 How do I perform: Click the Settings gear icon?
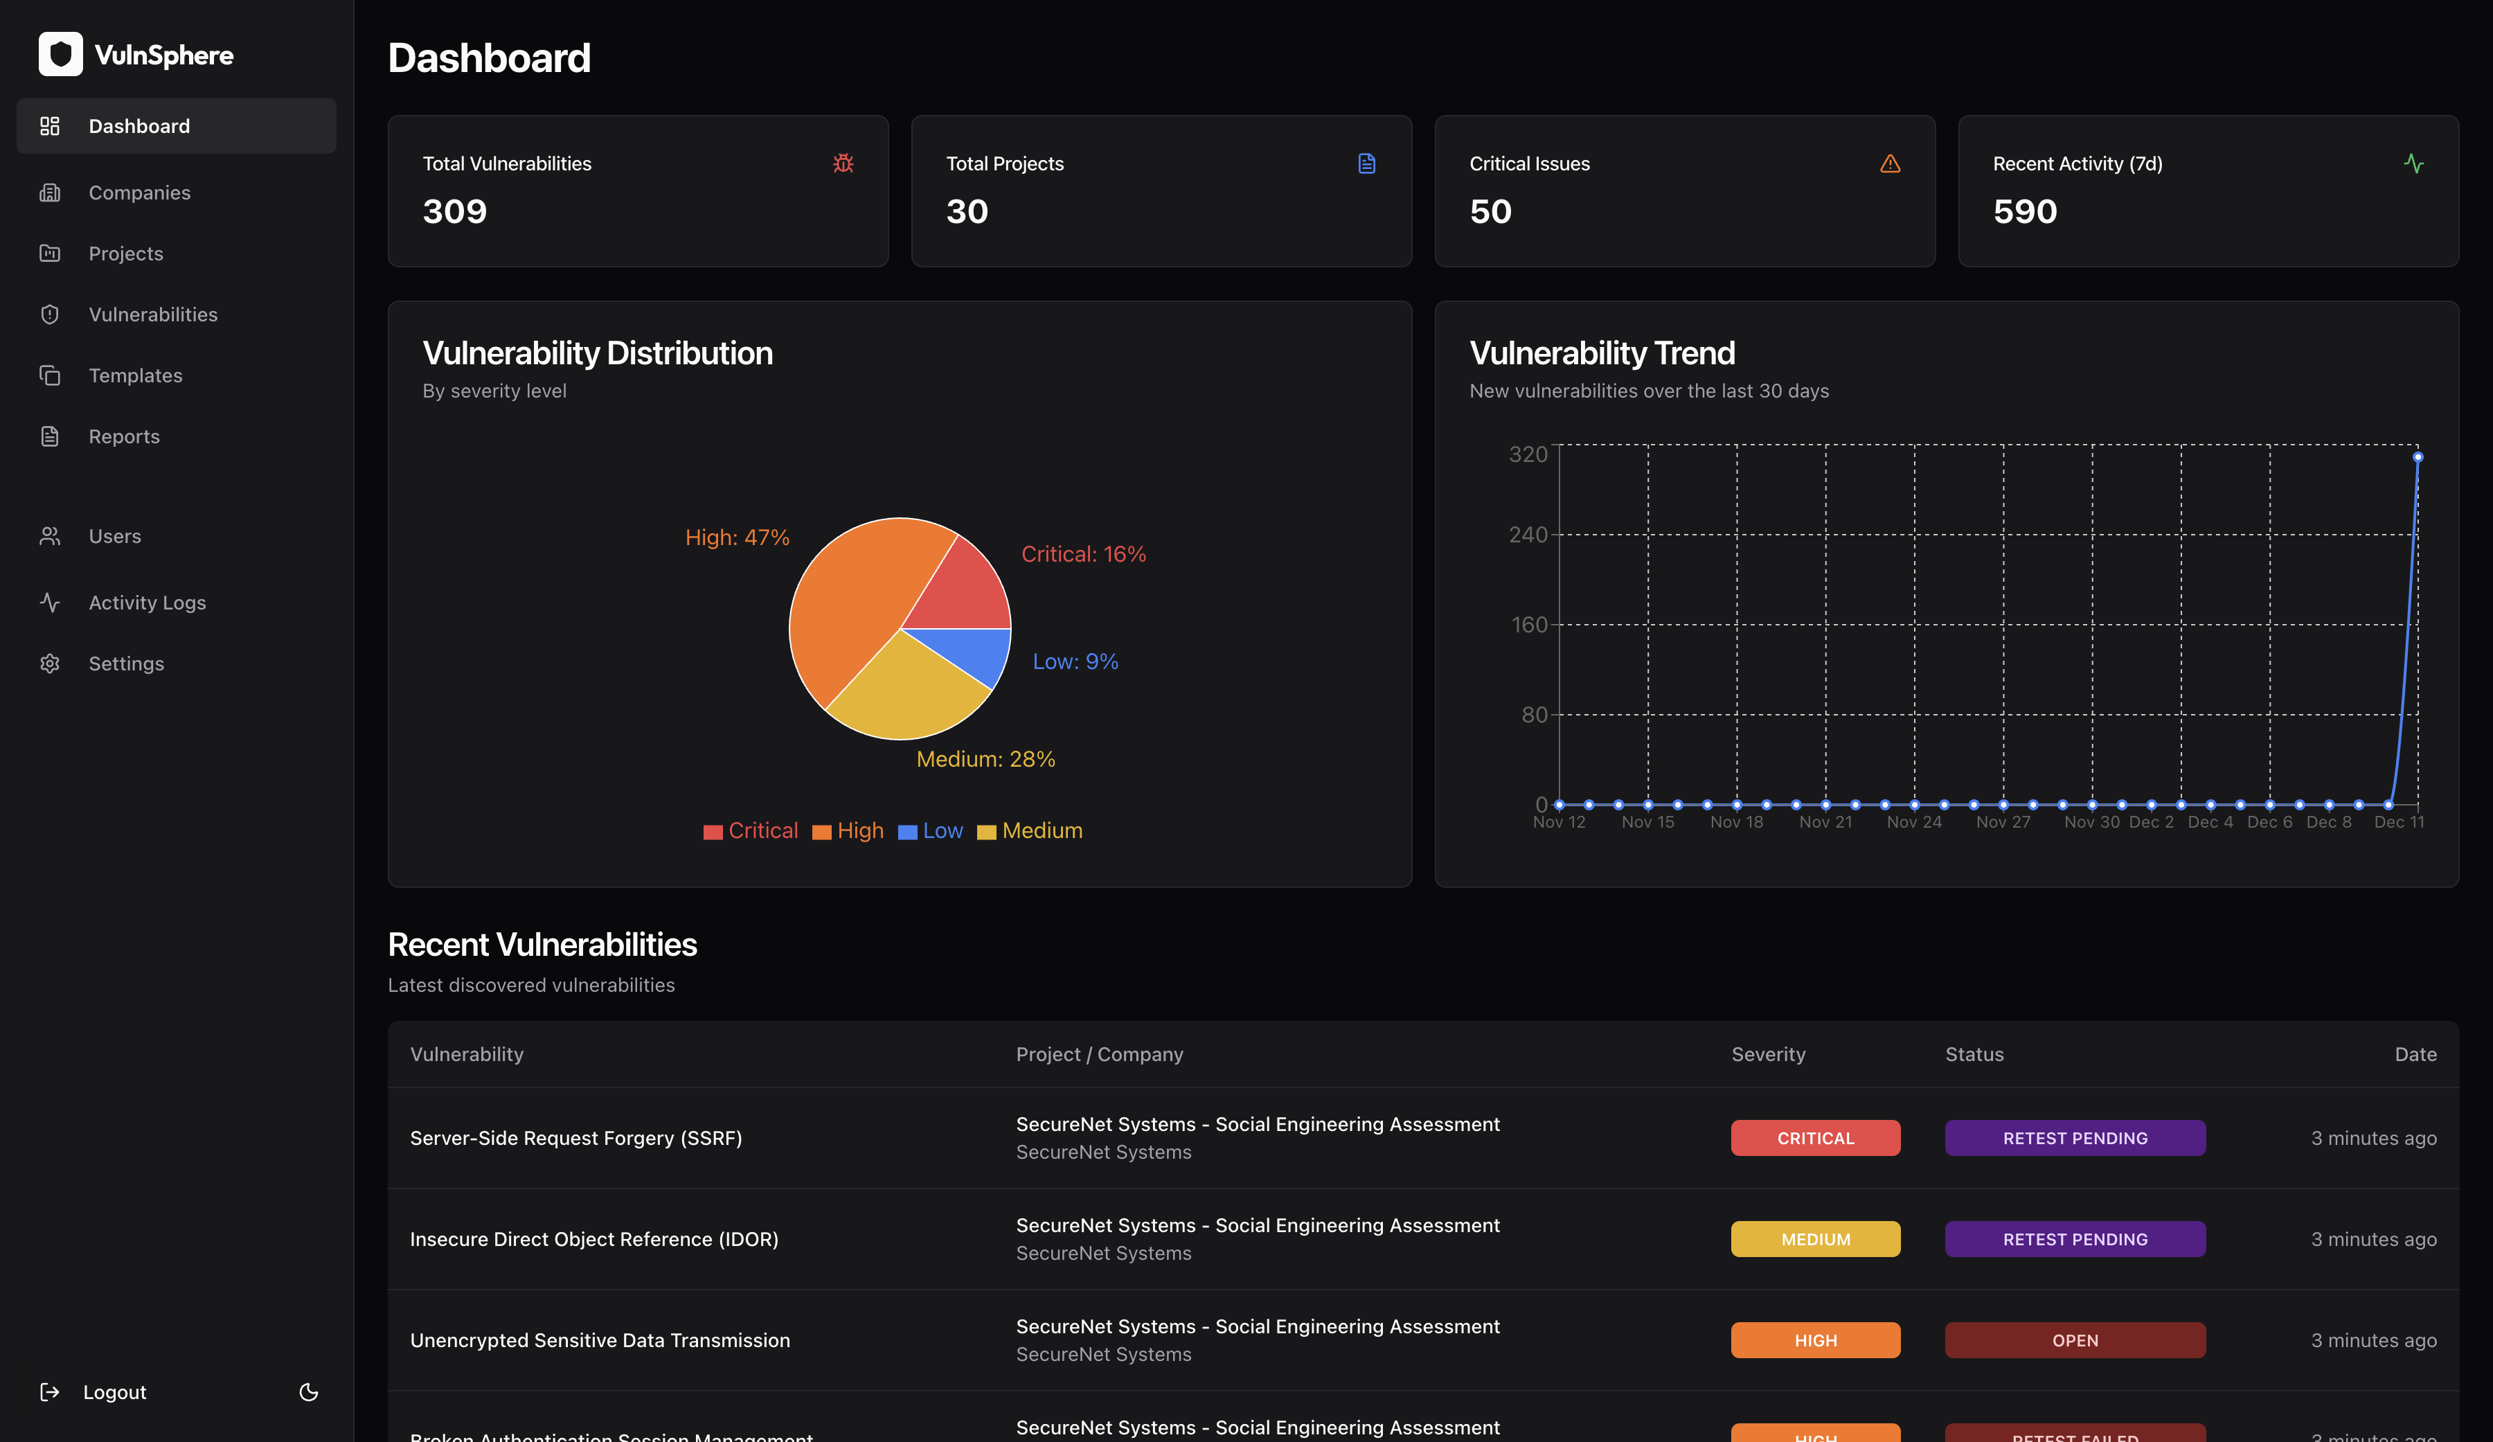pyautogui.click(x=49, y=664)
